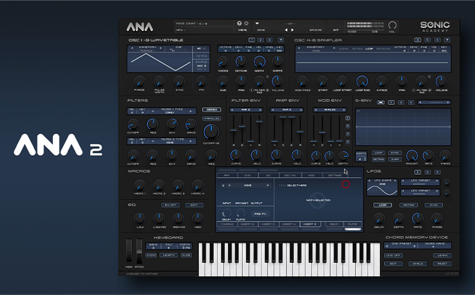Go to the next preset arrow
The image size is (475, 295).
coord(292,30)
